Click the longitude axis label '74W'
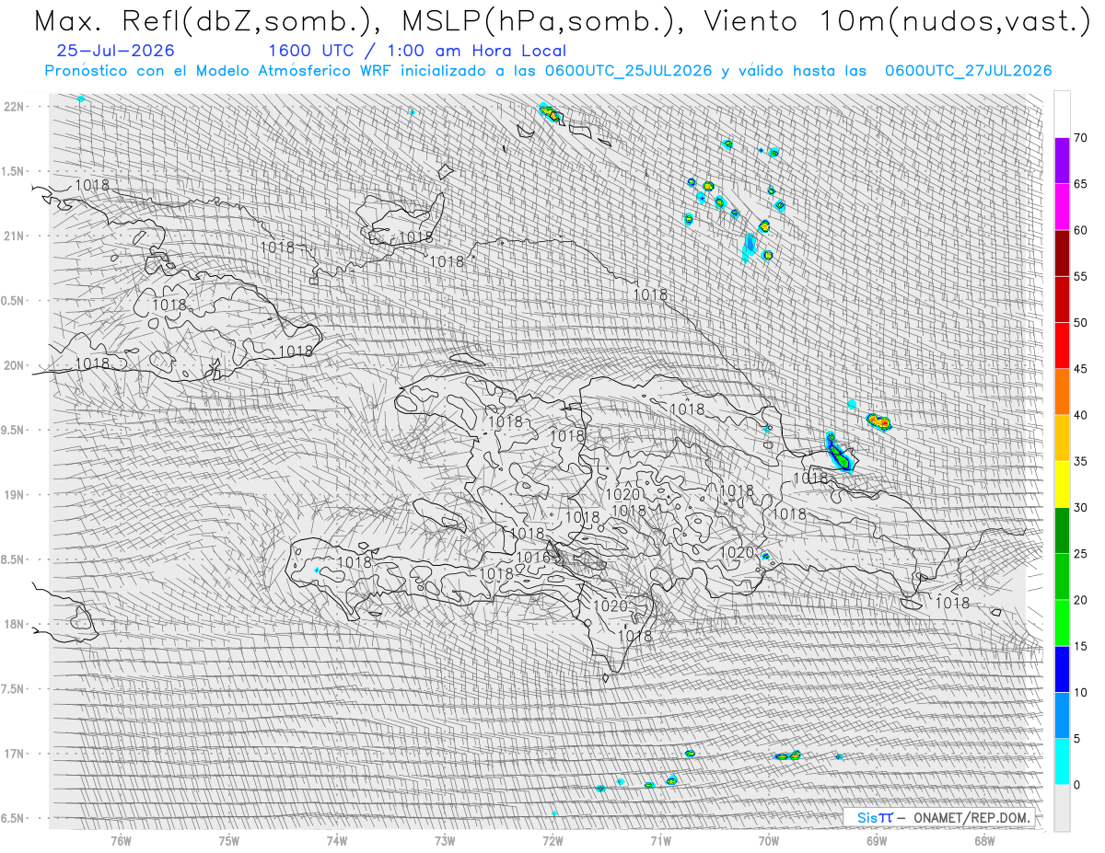 [x=337, y=840]
